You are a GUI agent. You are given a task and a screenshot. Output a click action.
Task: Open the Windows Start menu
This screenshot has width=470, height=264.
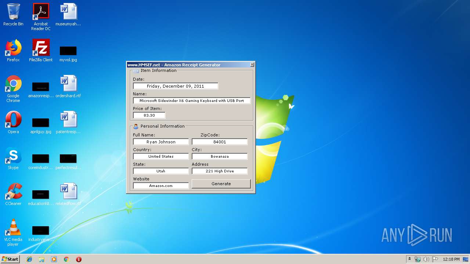pyautogui.click(x=10, y=259)
